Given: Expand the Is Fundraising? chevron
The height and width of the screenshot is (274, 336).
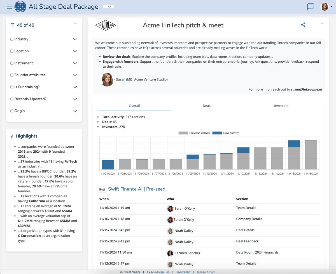Looking at the screenshot, I should (x=75, y=87).
